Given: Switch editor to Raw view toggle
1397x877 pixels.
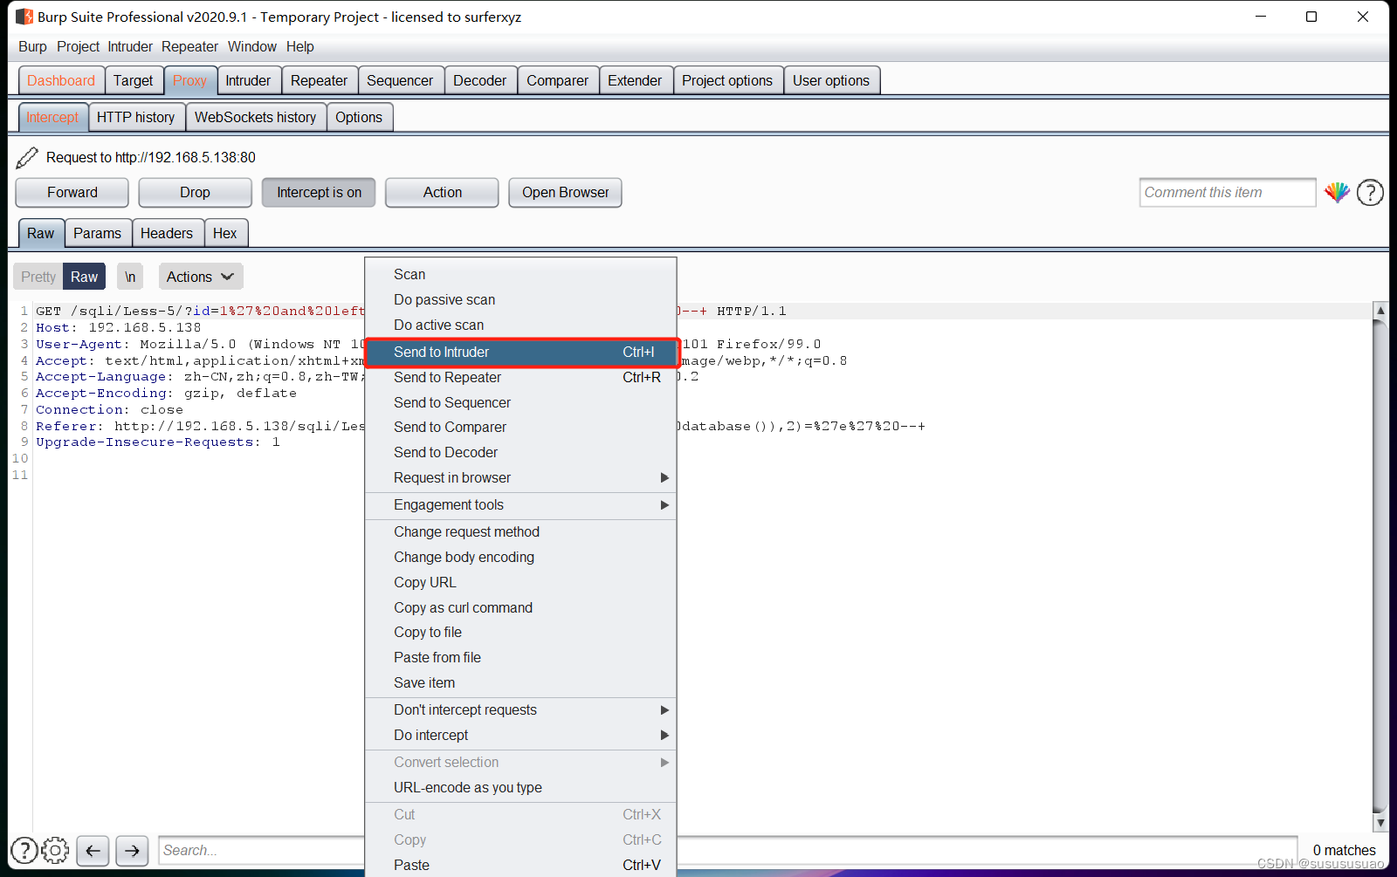Looking at the screenshot, I should pyautogui.click(x=84, y=277).
